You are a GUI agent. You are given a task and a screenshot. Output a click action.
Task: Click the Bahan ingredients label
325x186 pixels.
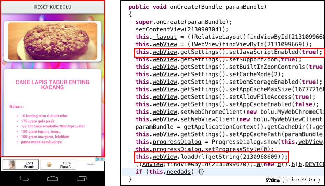pos(16,107)
